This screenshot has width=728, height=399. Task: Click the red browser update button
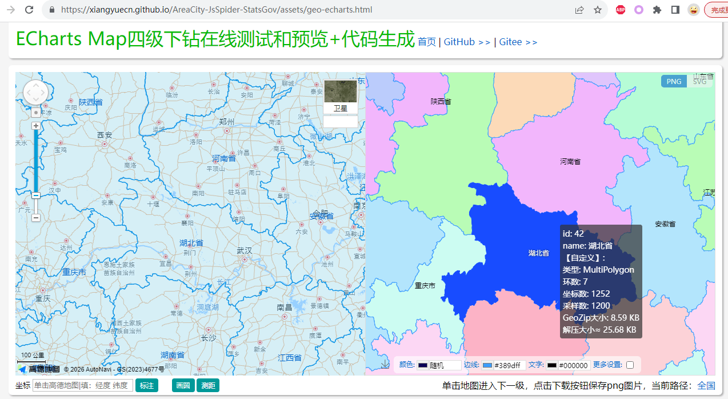point(717,10)
